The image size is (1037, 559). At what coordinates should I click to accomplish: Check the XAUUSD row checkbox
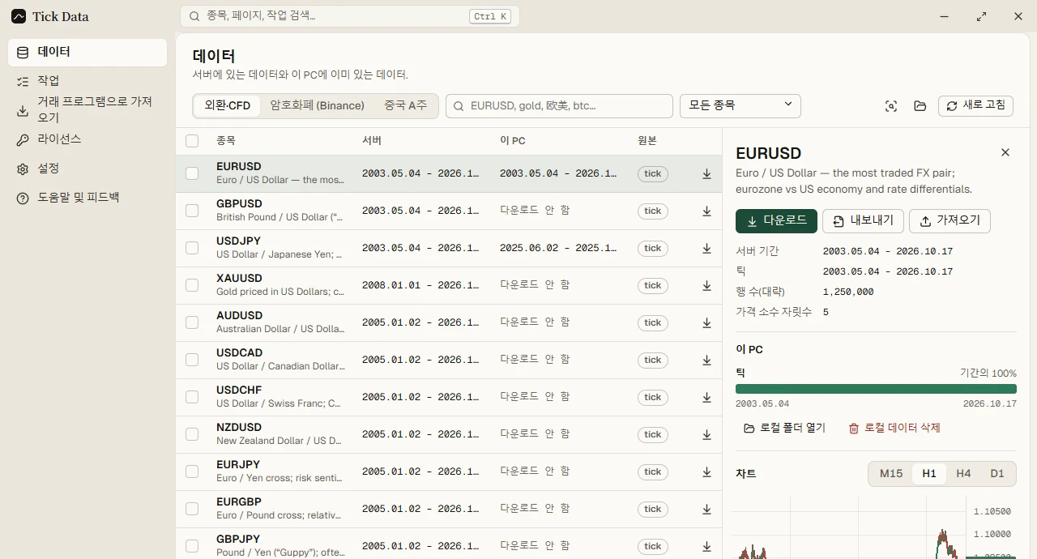pyautogui.click(x=192, y=285)
